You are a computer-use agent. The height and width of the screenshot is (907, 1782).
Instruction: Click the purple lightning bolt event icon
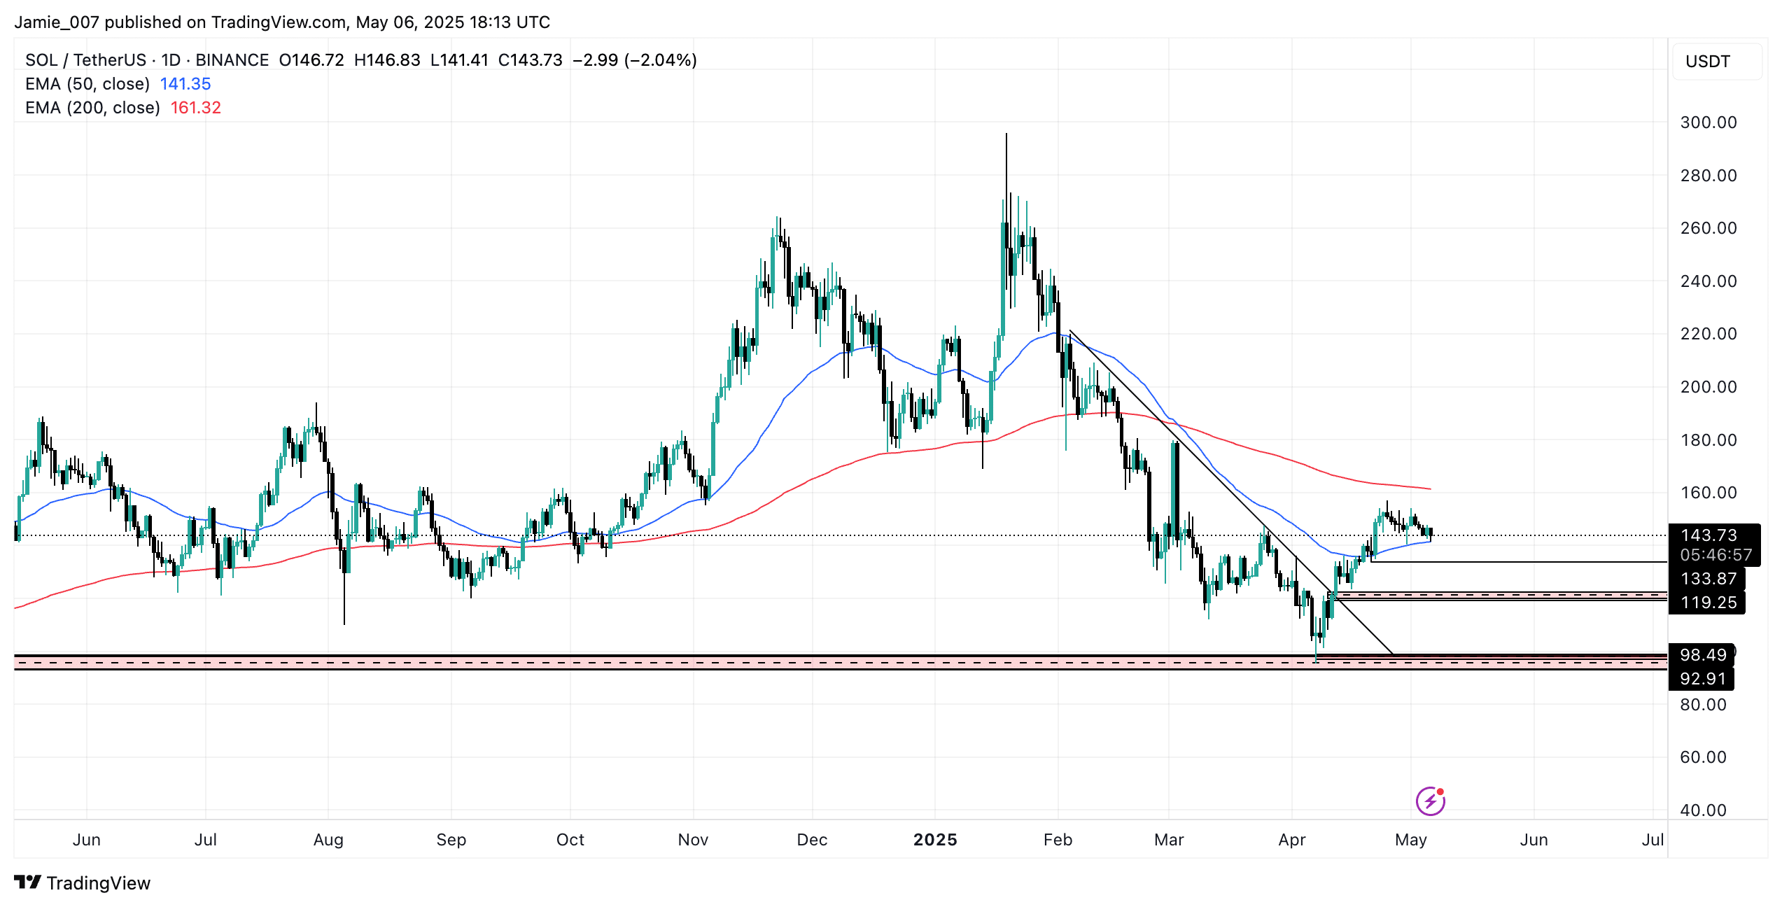click(1430, 801)
